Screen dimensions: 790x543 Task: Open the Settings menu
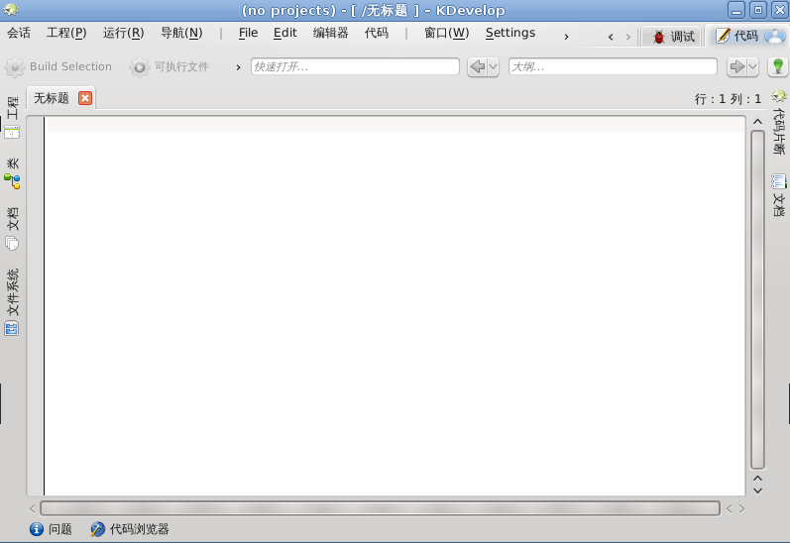pyautogui.click(x=509, y=33)
